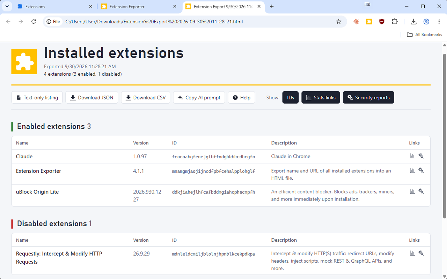This screenshot has width=447, height=279.
Task: Open stats link for Extension Exporter row
Action: point(412,170)
